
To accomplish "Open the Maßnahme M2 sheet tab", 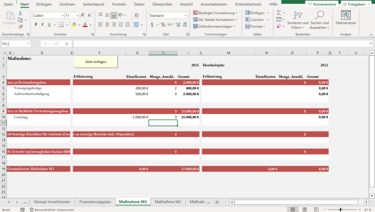I will pyautogui.click(x=168, y=201).
